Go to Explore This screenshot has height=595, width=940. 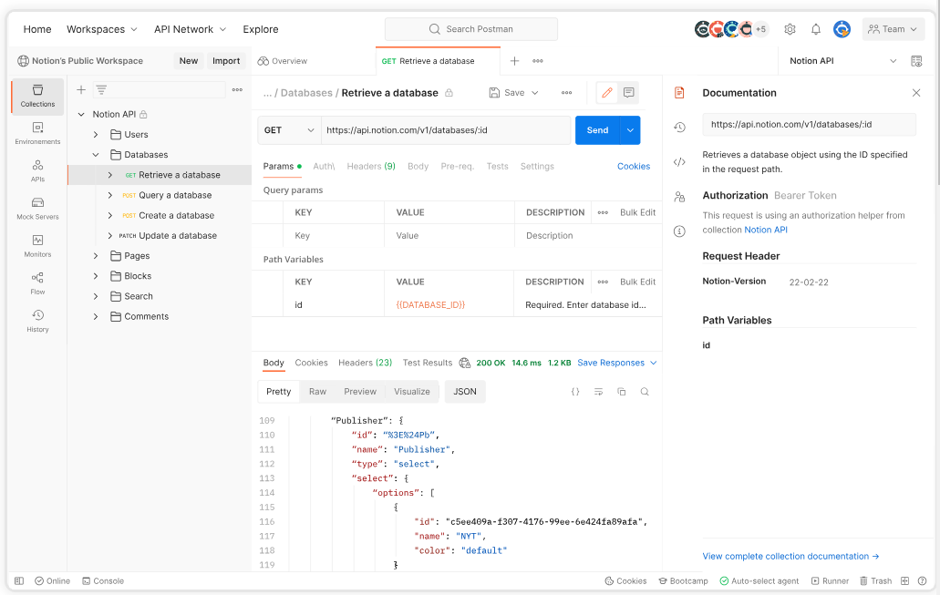point(260,29)
